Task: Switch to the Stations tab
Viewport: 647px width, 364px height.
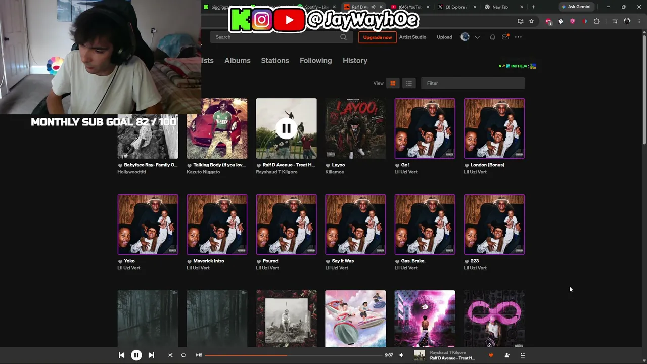Action: [275, 60]
